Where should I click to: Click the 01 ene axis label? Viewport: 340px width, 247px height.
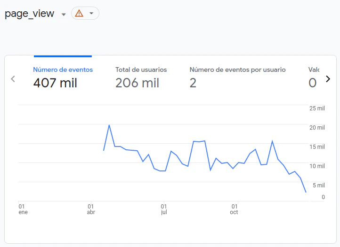23,209
